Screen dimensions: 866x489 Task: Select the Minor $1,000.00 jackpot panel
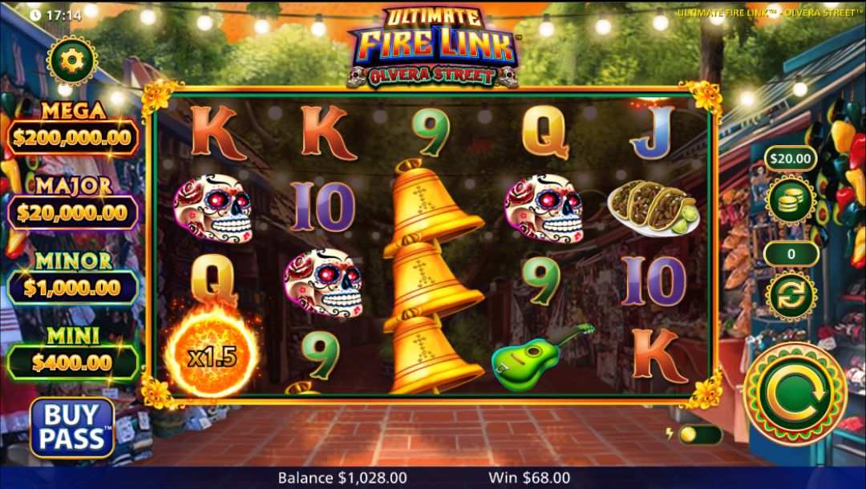pos(73,279)
